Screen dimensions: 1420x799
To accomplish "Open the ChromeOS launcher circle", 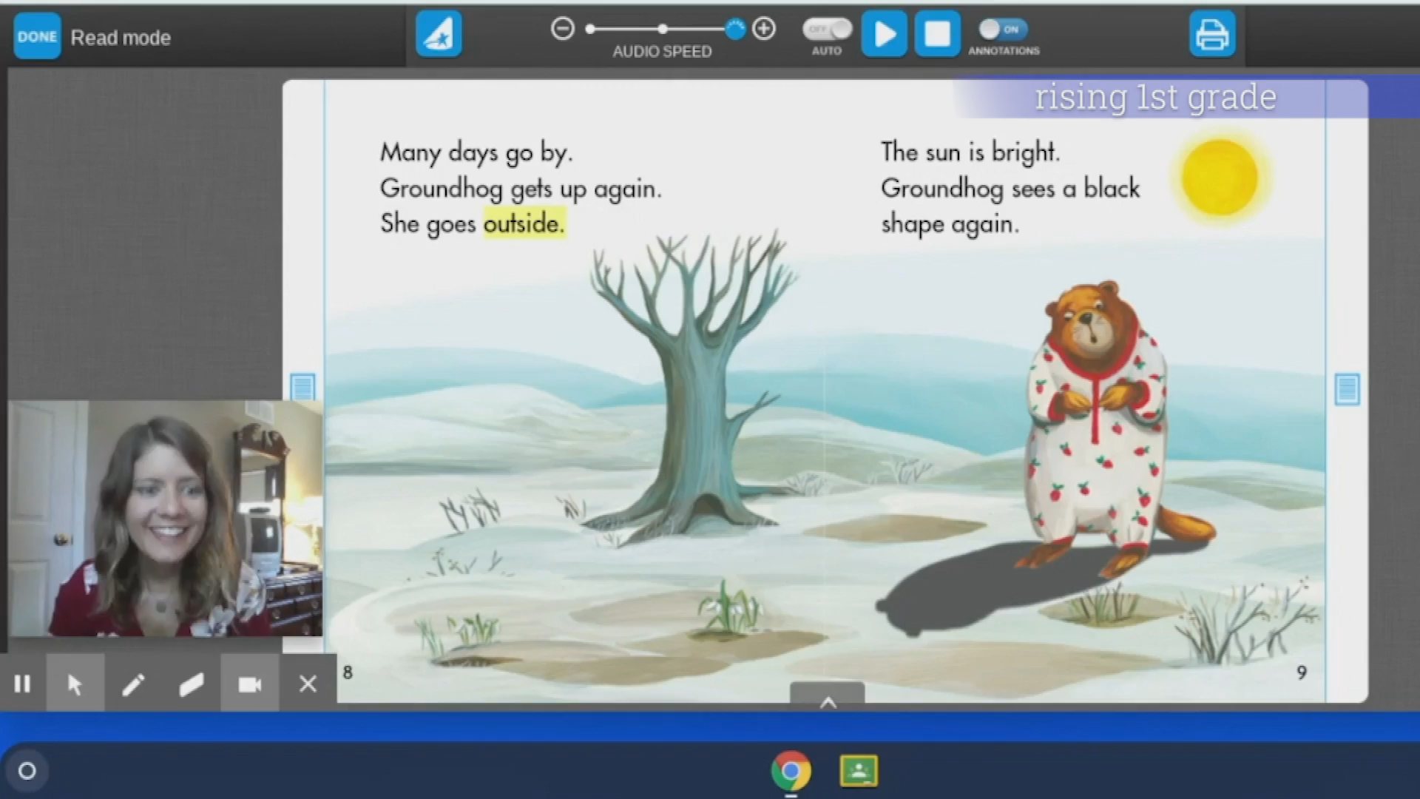I will (x=27, y=771).
